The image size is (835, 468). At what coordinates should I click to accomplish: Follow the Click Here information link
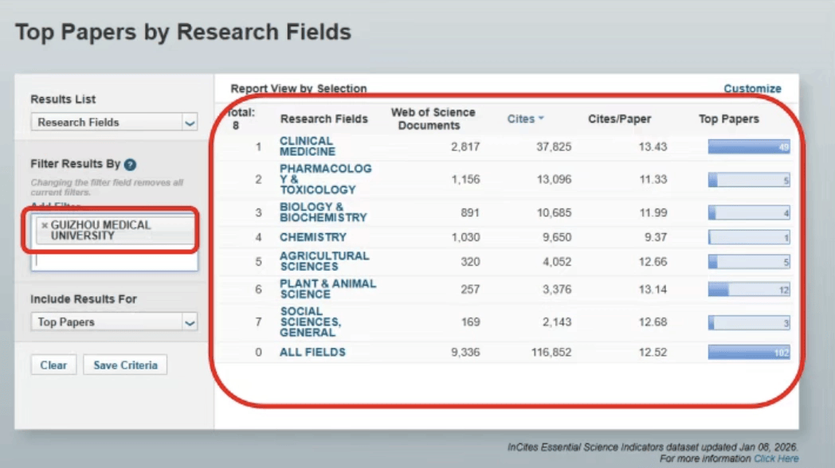click(776, 458)
